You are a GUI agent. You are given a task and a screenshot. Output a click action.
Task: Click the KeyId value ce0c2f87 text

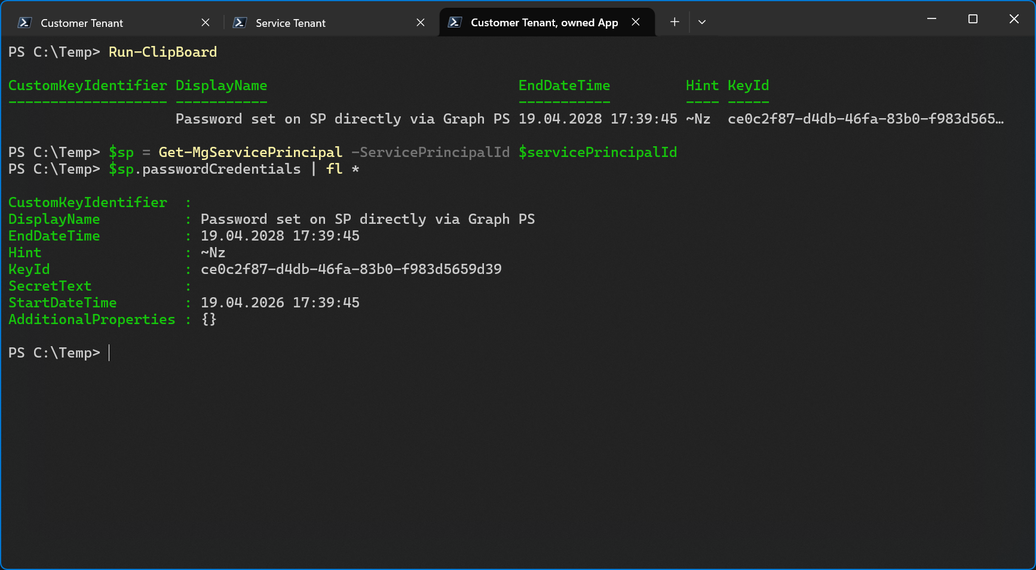(351, 269)
